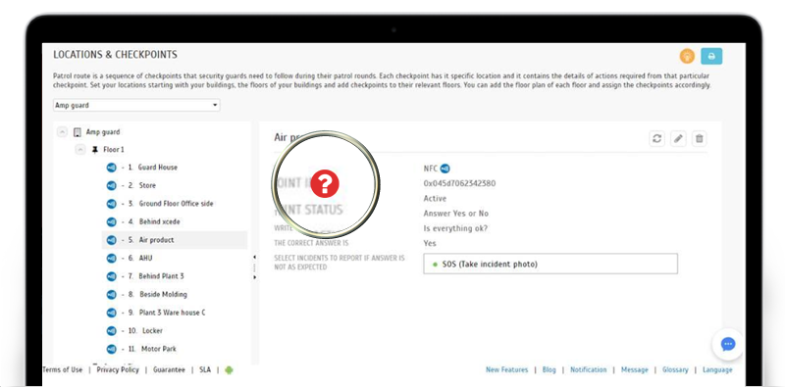
Task: Click the trash delete checkpoint icon
Action: (x=700, y=138)
